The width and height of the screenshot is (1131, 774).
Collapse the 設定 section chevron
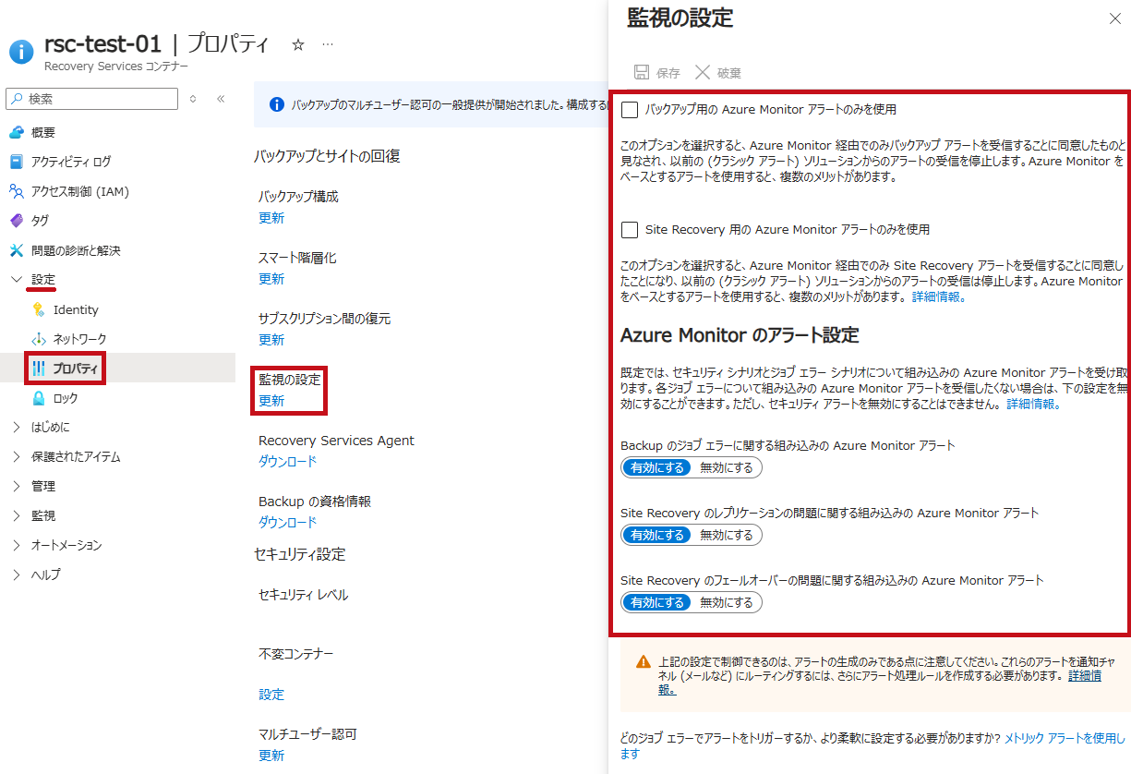click(x=16, y=279)
